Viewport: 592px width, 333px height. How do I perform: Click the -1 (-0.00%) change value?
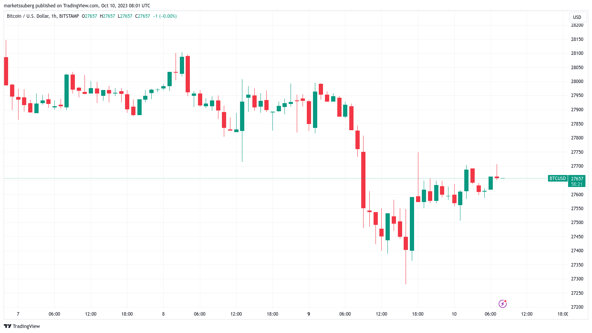(x=165, y=16)
